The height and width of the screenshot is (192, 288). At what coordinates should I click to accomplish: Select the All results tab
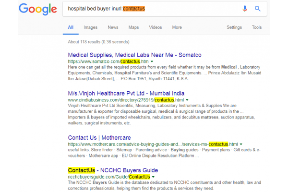coord(71,27)
